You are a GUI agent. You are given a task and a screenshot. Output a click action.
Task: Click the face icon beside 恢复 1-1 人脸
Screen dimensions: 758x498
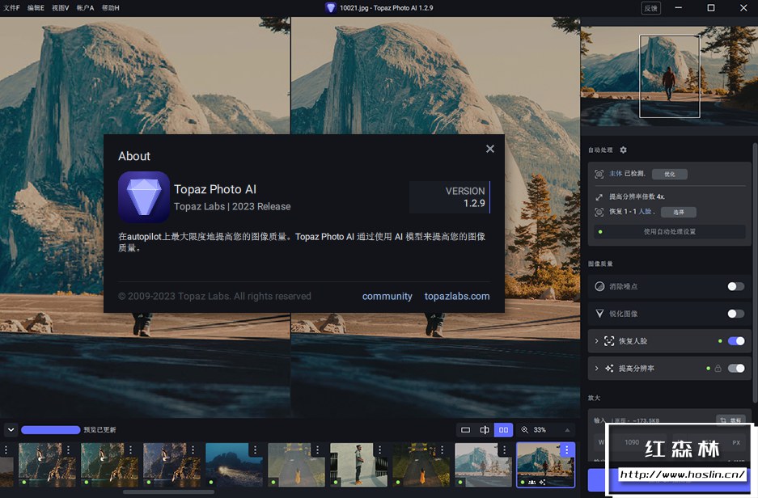[x=599, y=212]
